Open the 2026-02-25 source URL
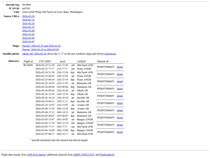This screenshot has width=210, height=158. pyautogui.click(x=28, y=20)
